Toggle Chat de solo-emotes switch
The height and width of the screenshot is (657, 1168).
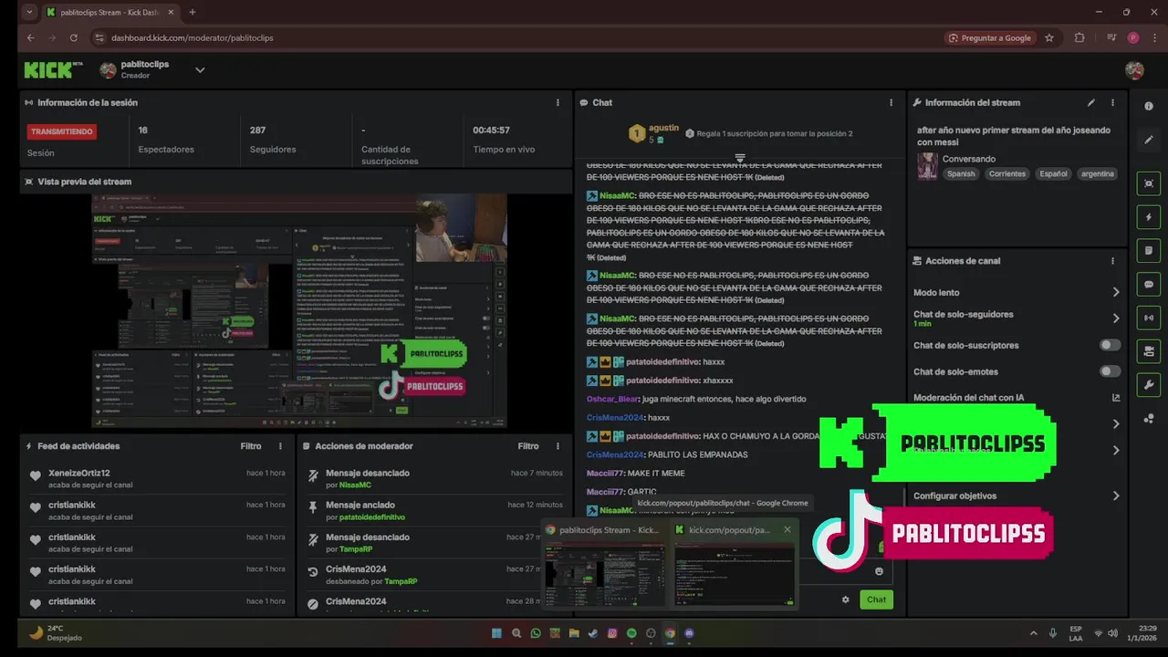tap(1110, 371)
